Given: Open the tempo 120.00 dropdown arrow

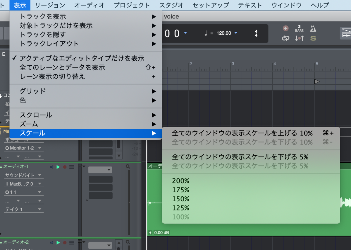Looking at the screenshot, I should click(x=236, y=33).
